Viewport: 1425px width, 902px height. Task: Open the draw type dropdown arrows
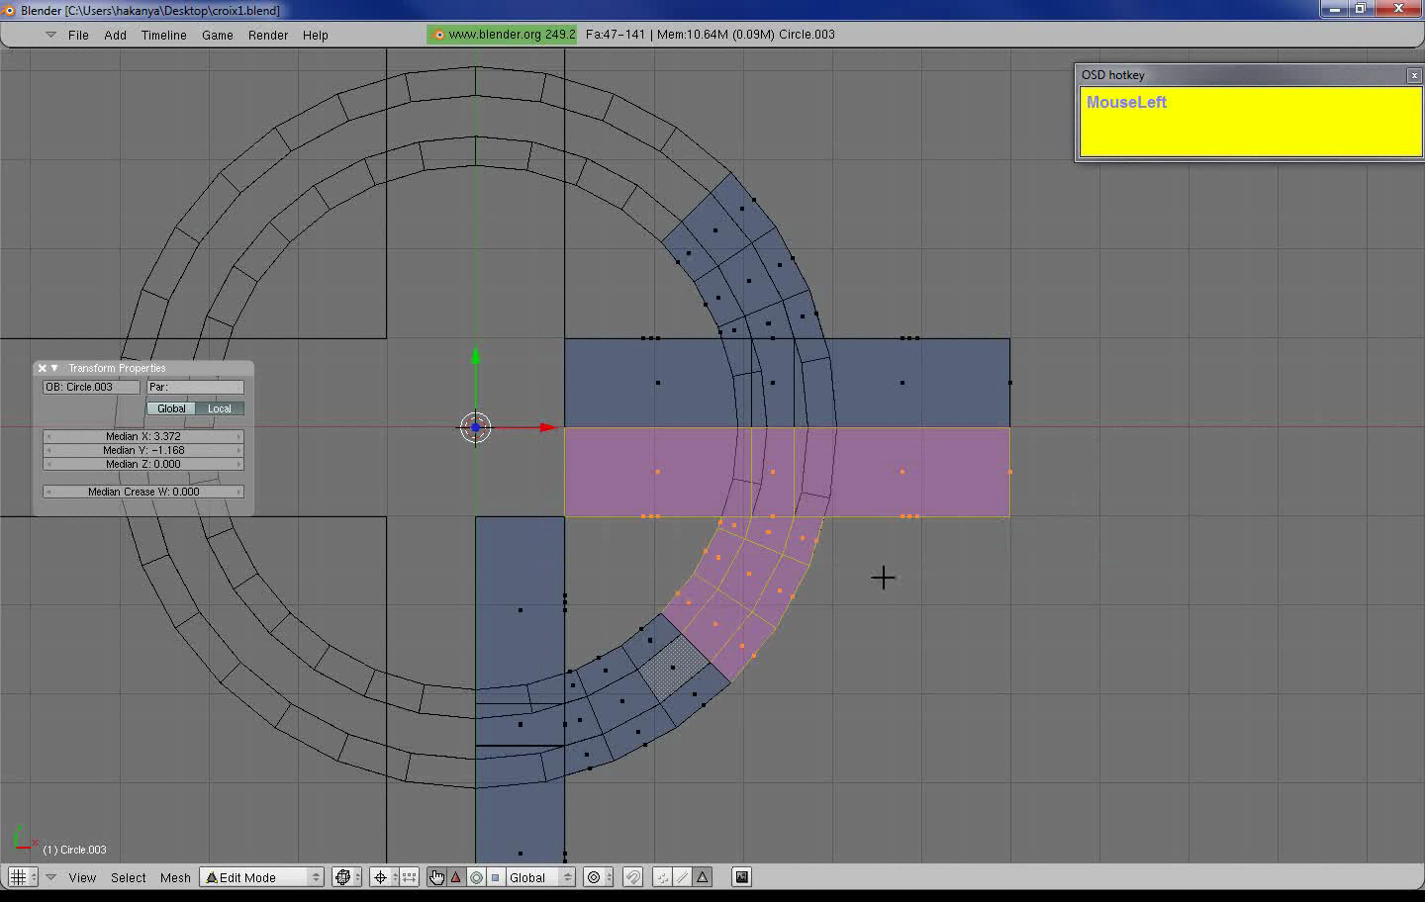pyautogui.click(x=356, y=877)
